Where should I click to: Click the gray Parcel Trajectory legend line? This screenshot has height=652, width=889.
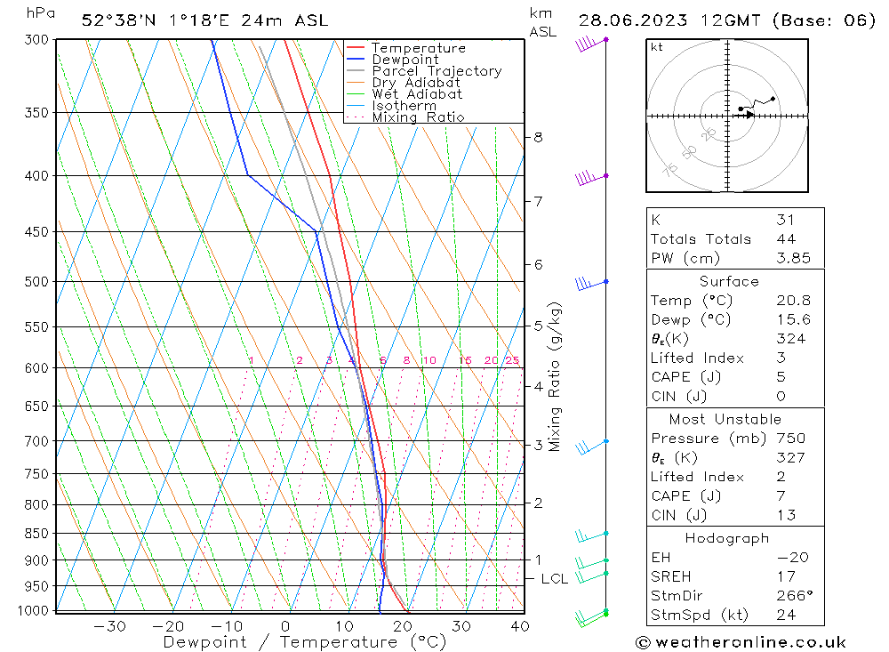click(x=356, y=71)
